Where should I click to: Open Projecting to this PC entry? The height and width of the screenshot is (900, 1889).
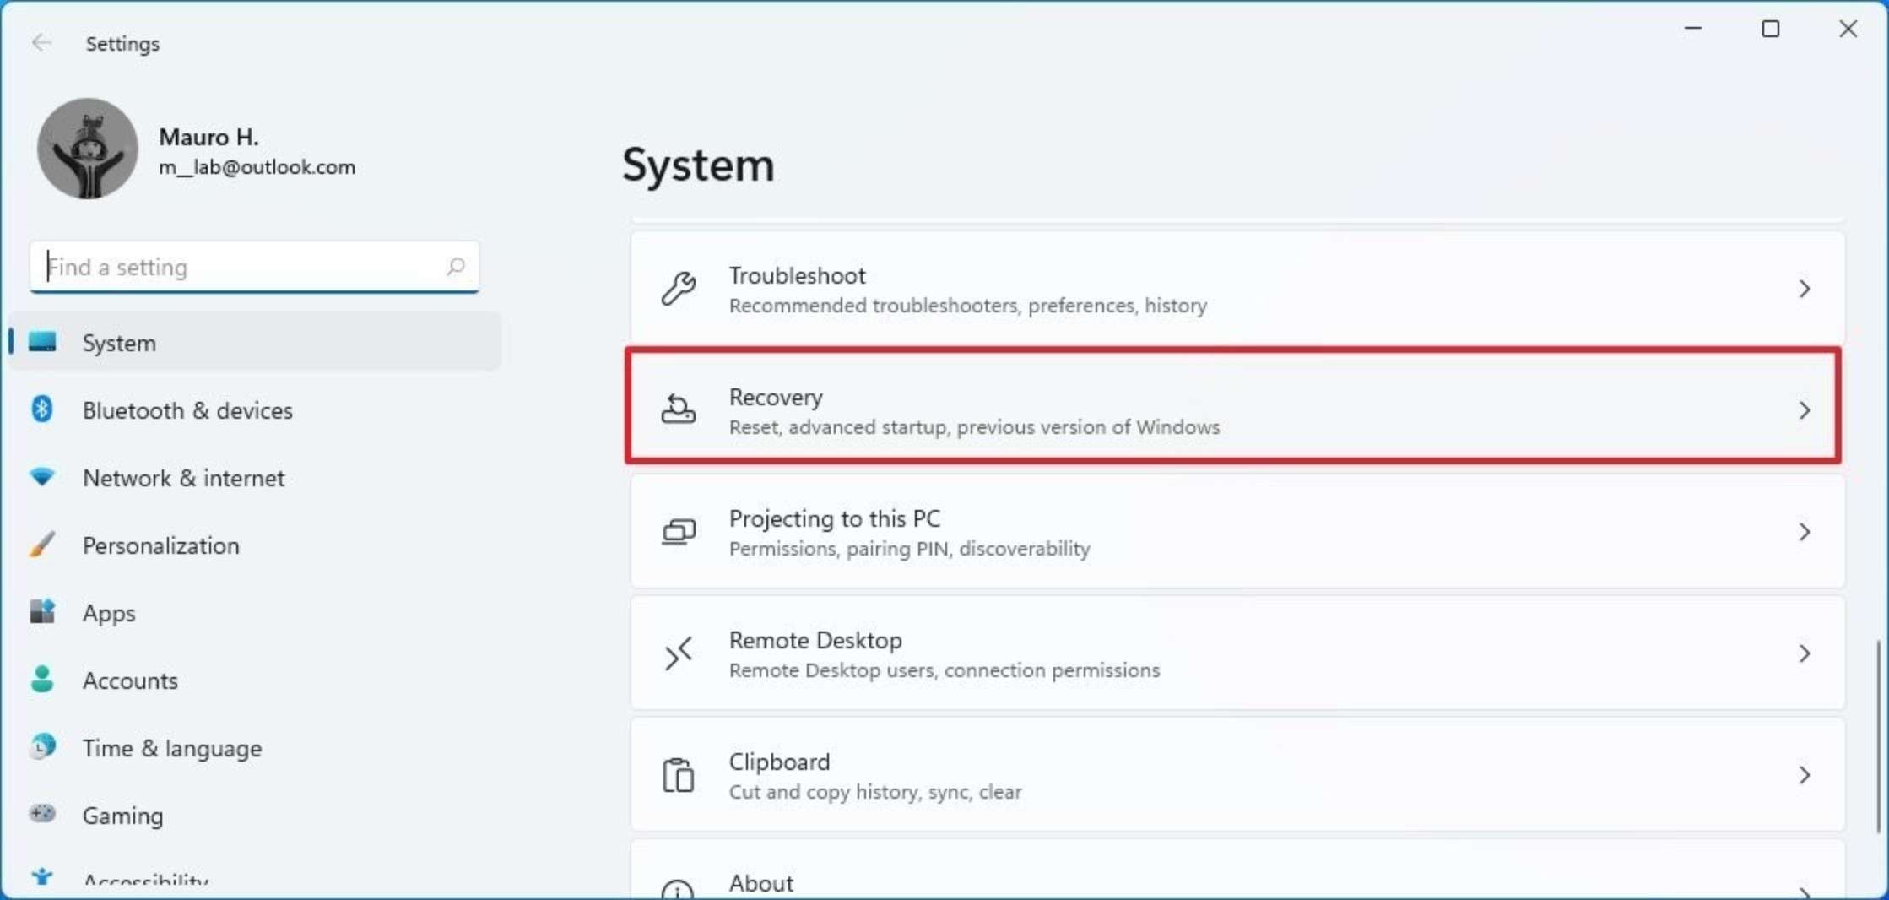pos(1237,532)
